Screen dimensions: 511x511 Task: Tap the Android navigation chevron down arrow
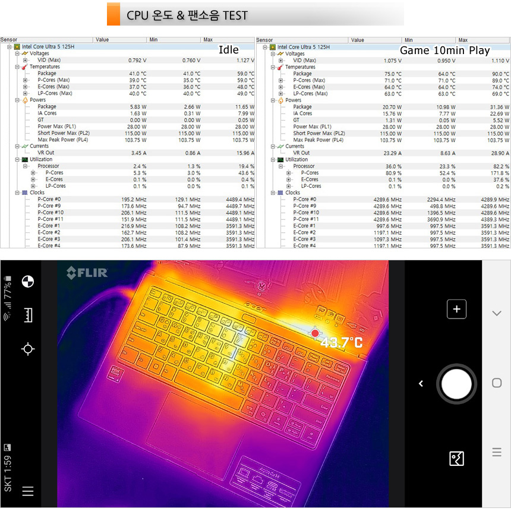[497, 313]
